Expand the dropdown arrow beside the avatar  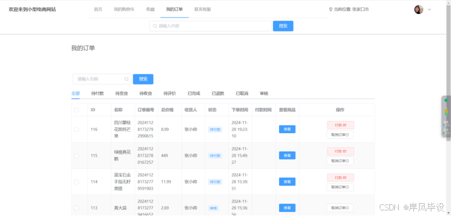pos(430,10)
